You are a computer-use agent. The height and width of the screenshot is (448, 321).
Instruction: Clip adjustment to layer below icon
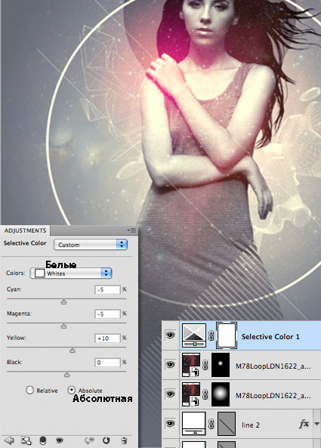pos(43,440)
